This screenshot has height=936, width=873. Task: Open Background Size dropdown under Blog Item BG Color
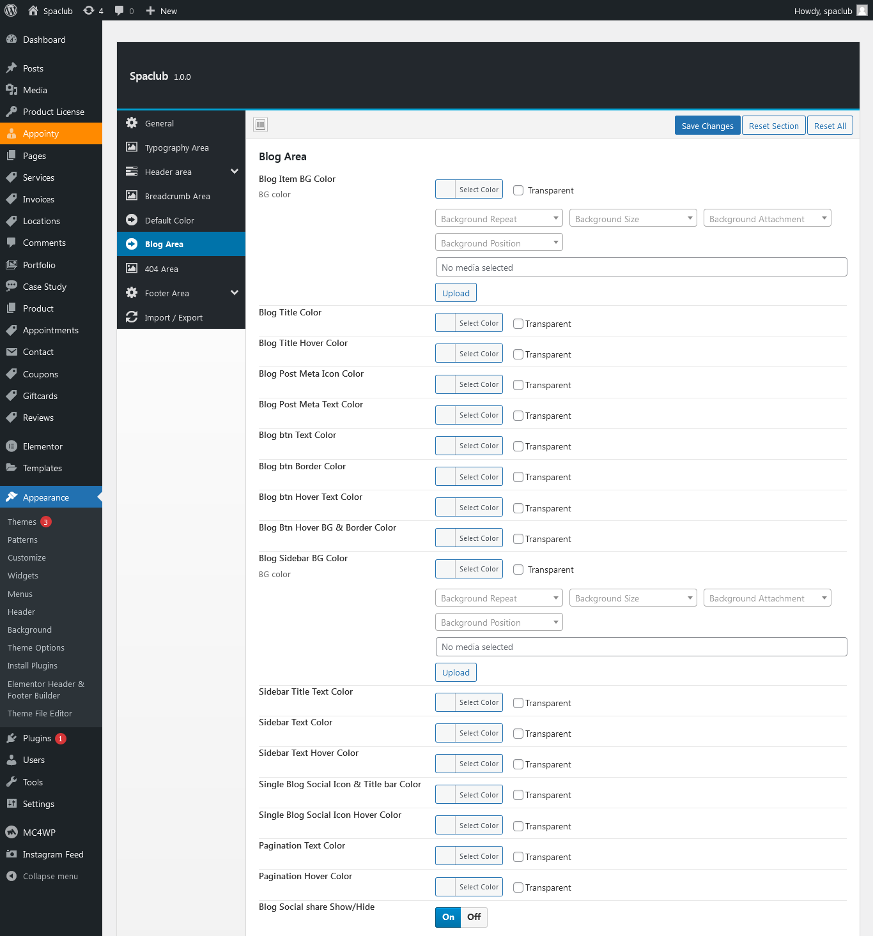click(633, 218)
